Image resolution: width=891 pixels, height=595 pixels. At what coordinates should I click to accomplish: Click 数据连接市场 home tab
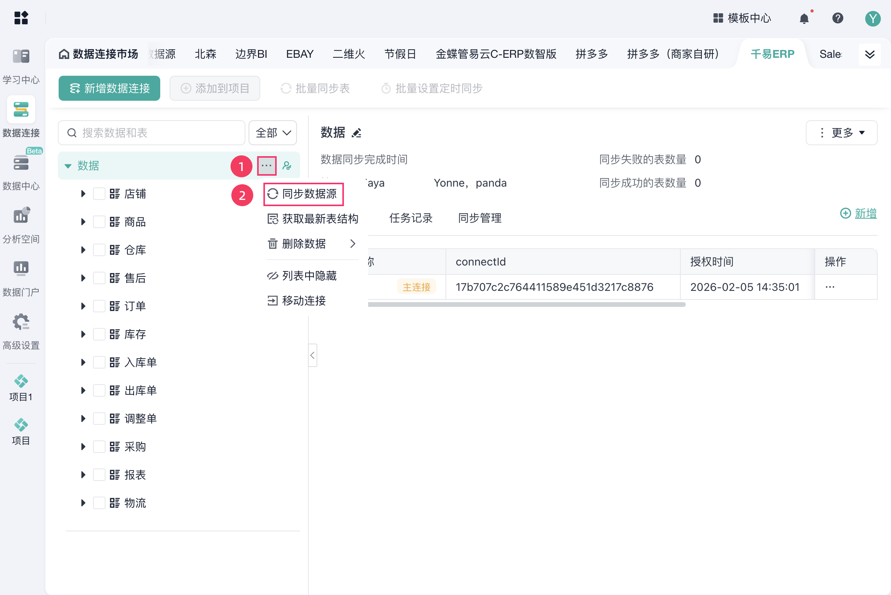click(98, 54)
